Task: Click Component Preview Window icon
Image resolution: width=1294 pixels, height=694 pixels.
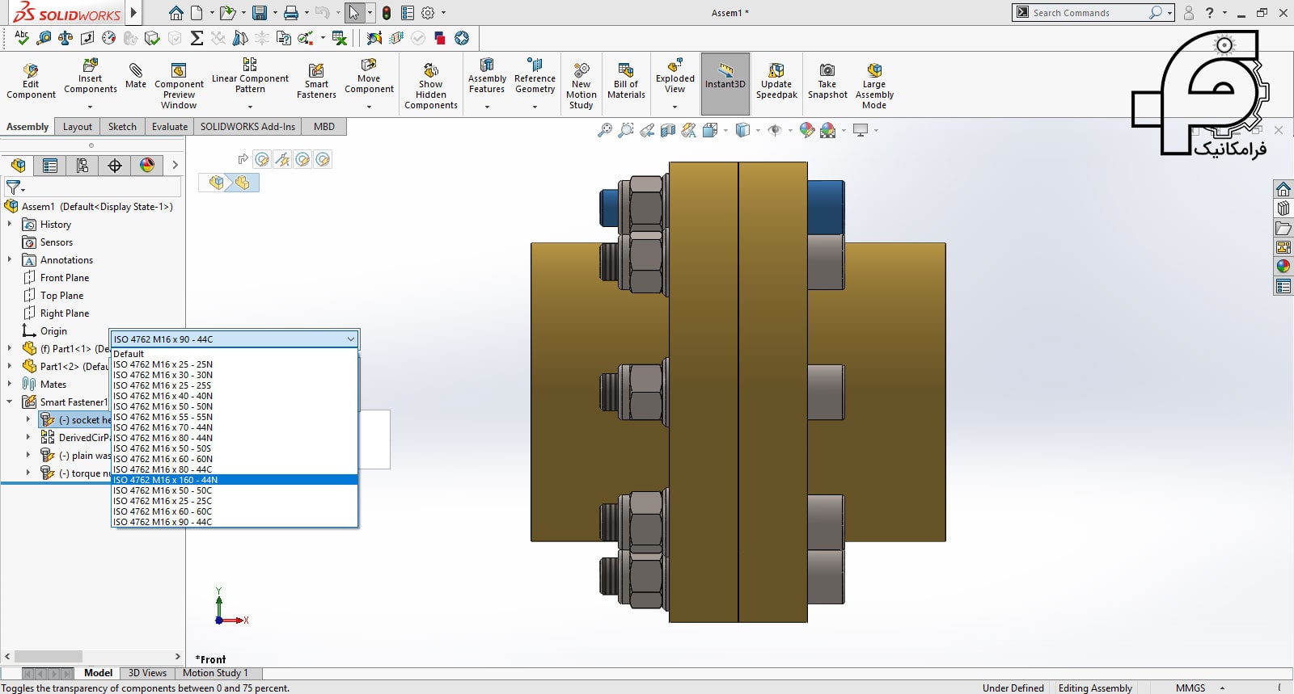Action: (x=179, y=71)
